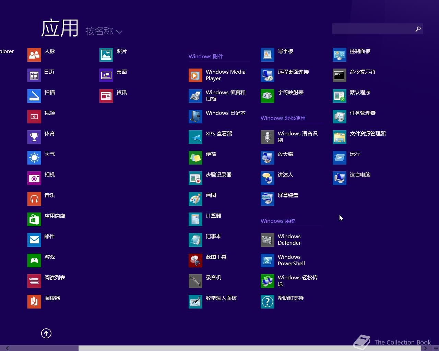
Task: Open the 任务管理器 task manager icon
Action: click(x=340, y=117)
